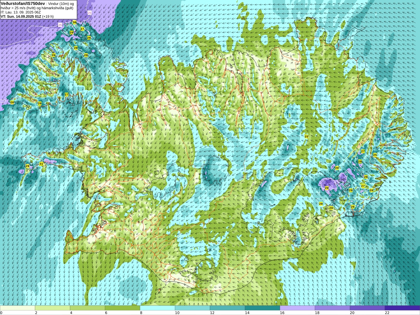The width and height of the screenshot is (420, 315).
Task: Pick the 20–22 m/s violet legend swatch
Action: (x=367, y=308)
